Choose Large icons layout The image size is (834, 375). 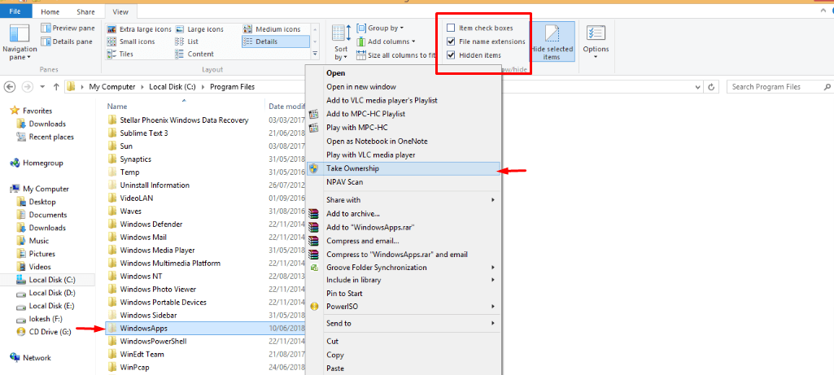point(199,29)
